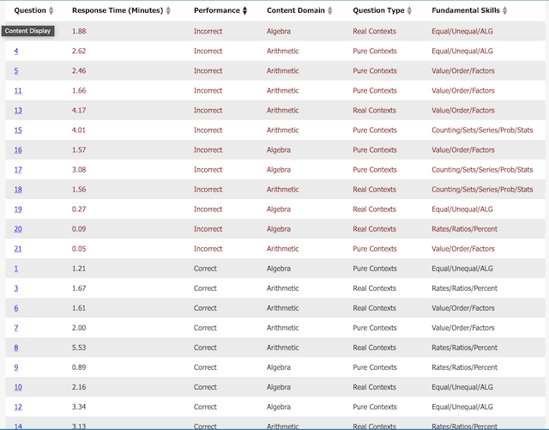This screenshot has height=430, width=549.
Task: Click the Fundamental Skills header text
Action: pos(466,10)
